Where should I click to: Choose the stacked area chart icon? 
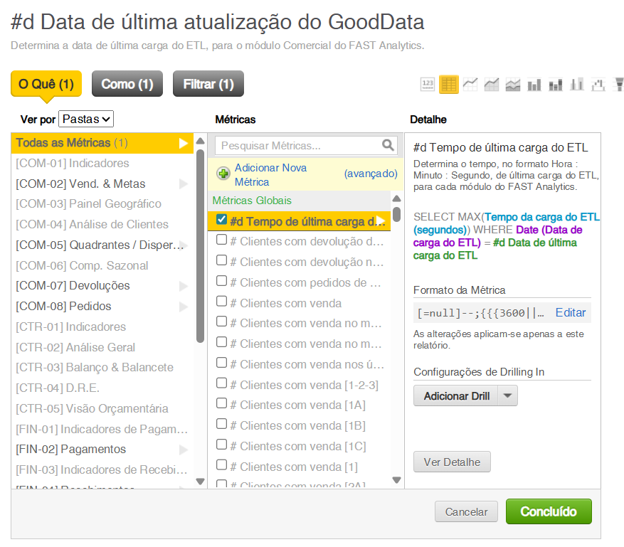pos(512,85)
